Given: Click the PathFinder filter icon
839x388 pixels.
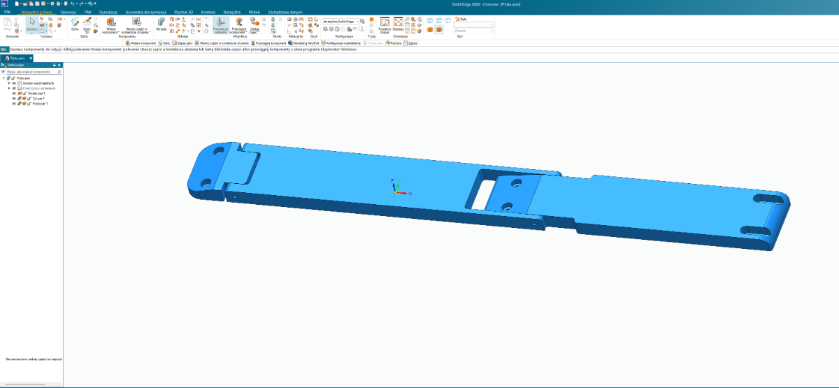Looking at the screenshot, I should [3, 71].
